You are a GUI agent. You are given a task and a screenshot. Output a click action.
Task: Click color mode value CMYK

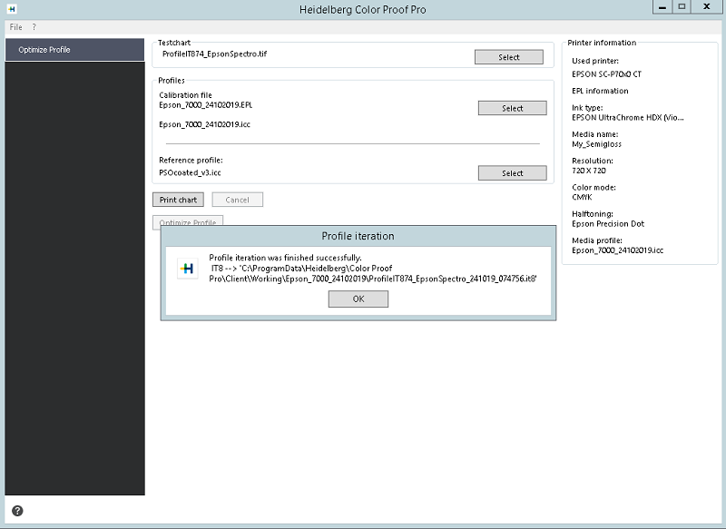(582, 197)
